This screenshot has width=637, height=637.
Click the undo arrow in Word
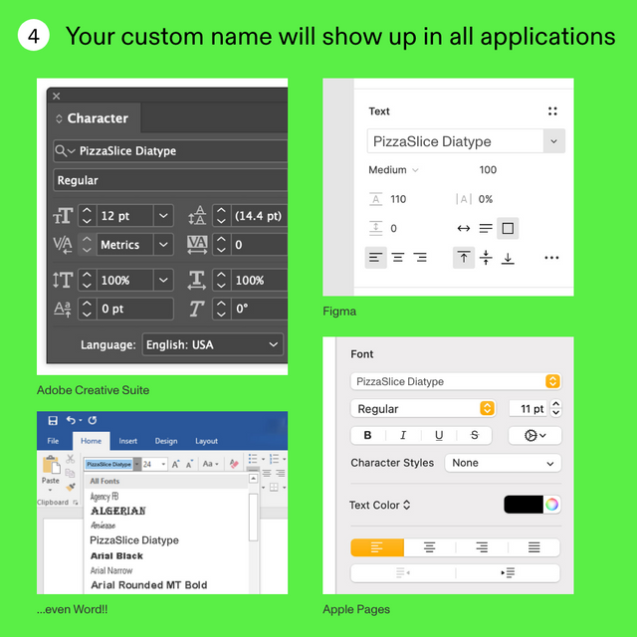coord(71,420)
